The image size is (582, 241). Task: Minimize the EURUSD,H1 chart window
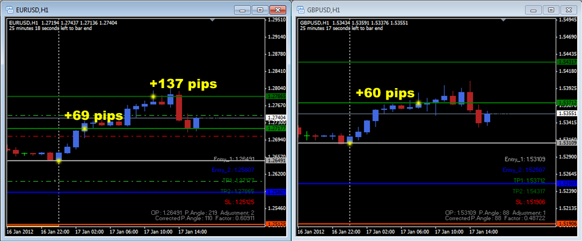[x=242, y=10]
